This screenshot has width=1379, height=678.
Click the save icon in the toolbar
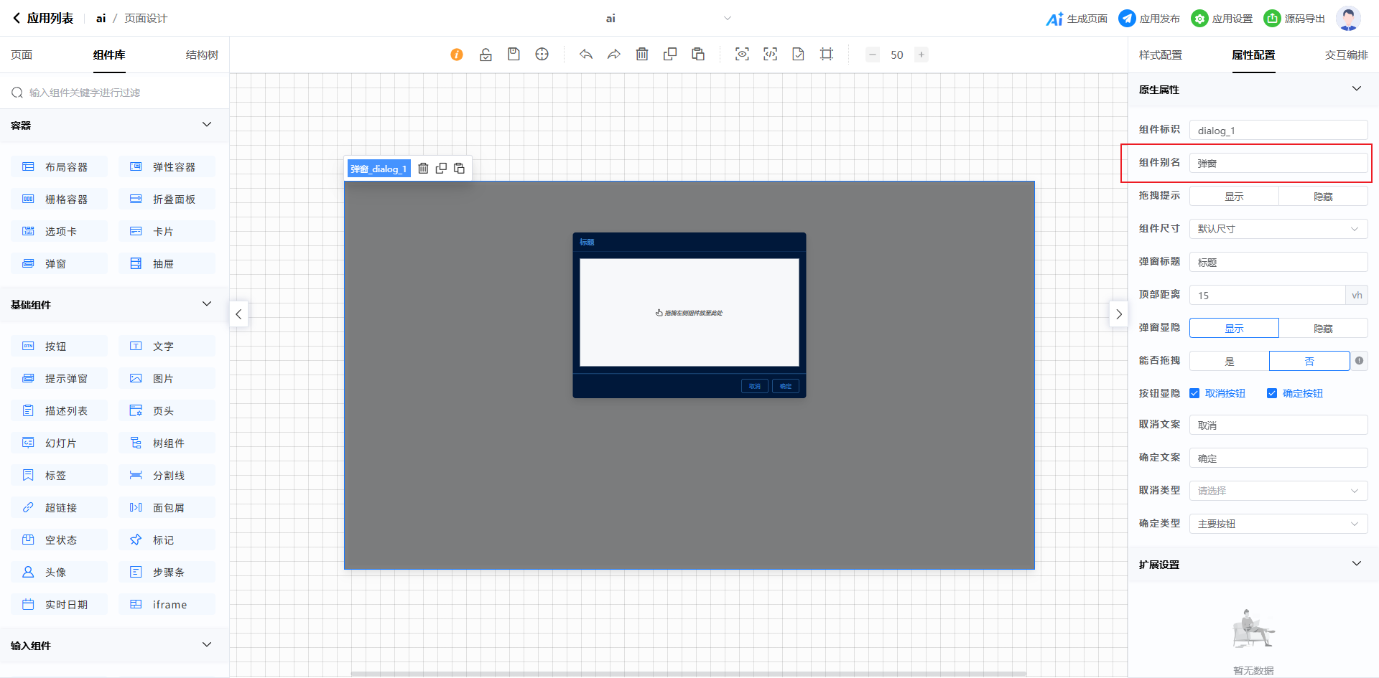(514, 55)
